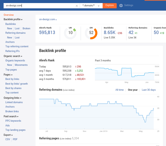
Task: Open the Overview page in the sidebar
Action: [x=9, y=15]
